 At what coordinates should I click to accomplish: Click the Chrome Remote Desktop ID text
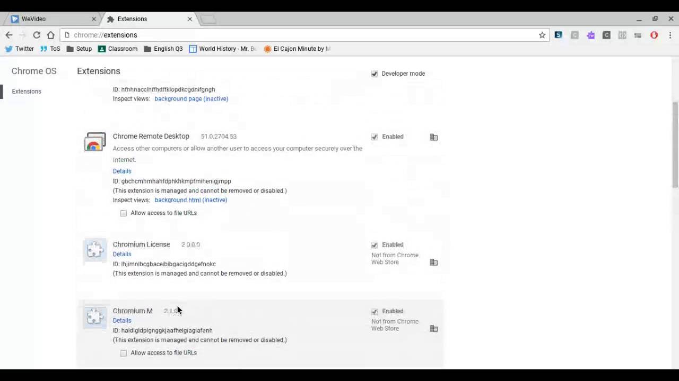click(x=172, y=181)
